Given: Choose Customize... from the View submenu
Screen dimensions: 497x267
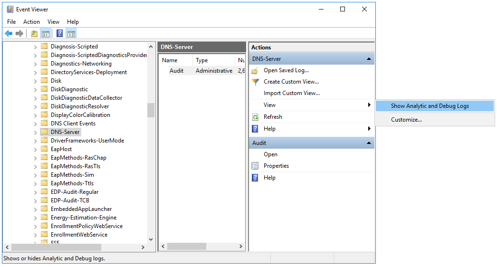Looking at the screenshot, I should 406,120.
